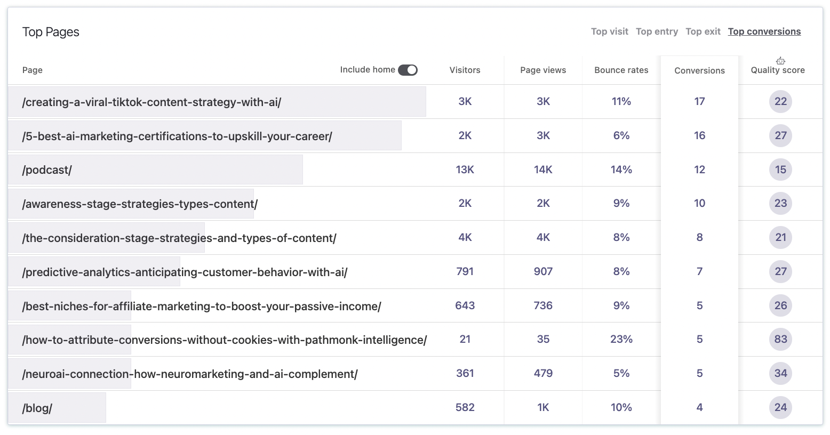The width and height of the screenshot is (830, 435).
Task: Click the quality score 34 badge
Action: (780, 373)
